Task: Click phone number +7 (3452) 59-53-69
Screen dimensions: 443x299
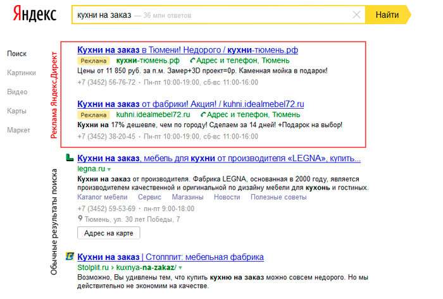Action: 106,209
